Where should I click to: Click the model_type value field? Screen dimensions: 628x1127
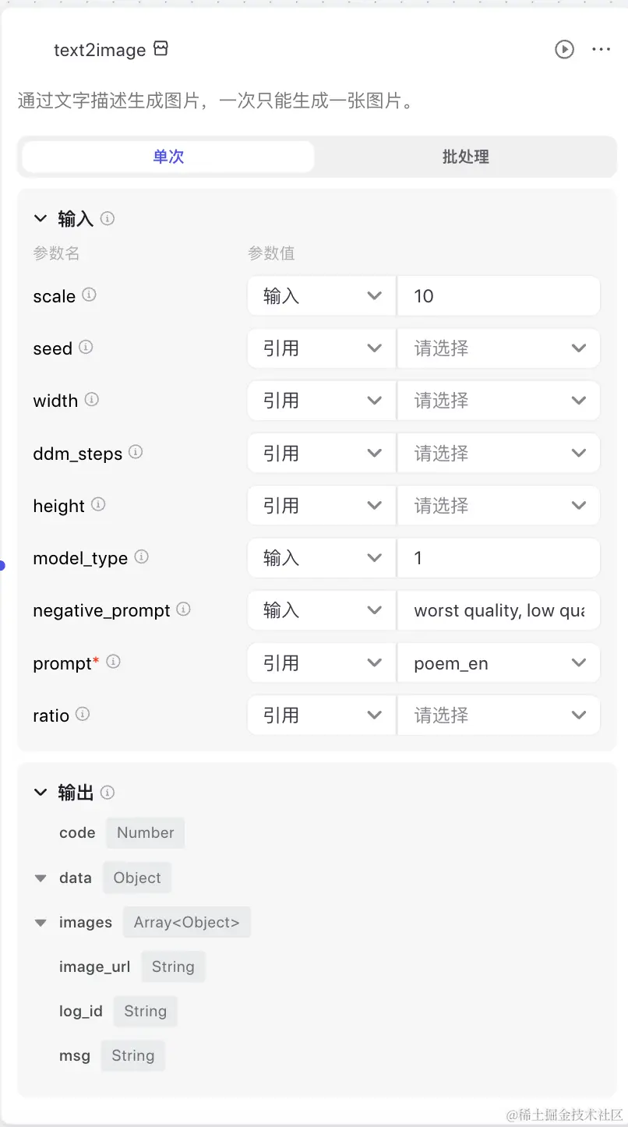tap(499, 558)
